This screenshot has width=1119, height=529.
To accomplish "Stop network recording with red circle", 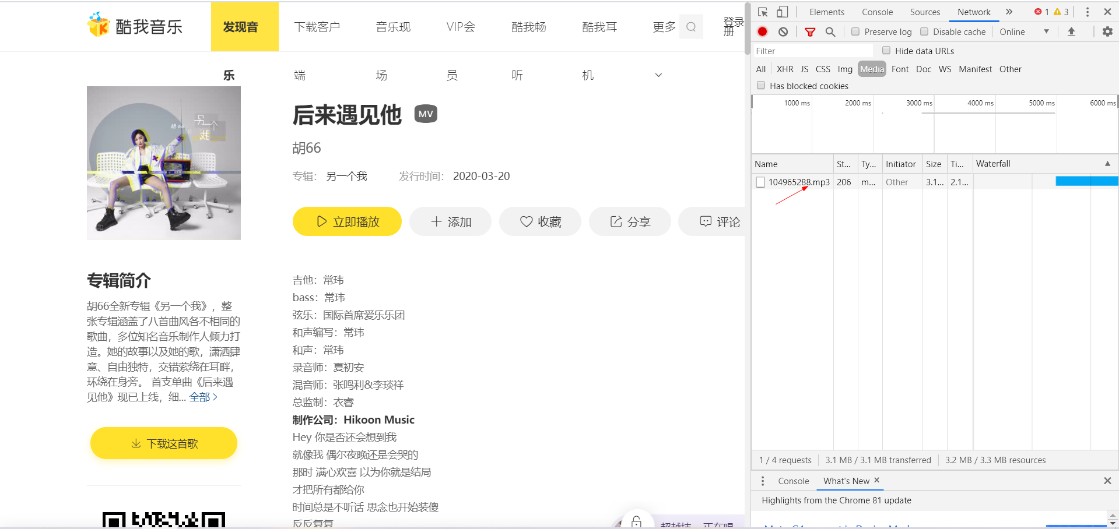I will [762, 31].
